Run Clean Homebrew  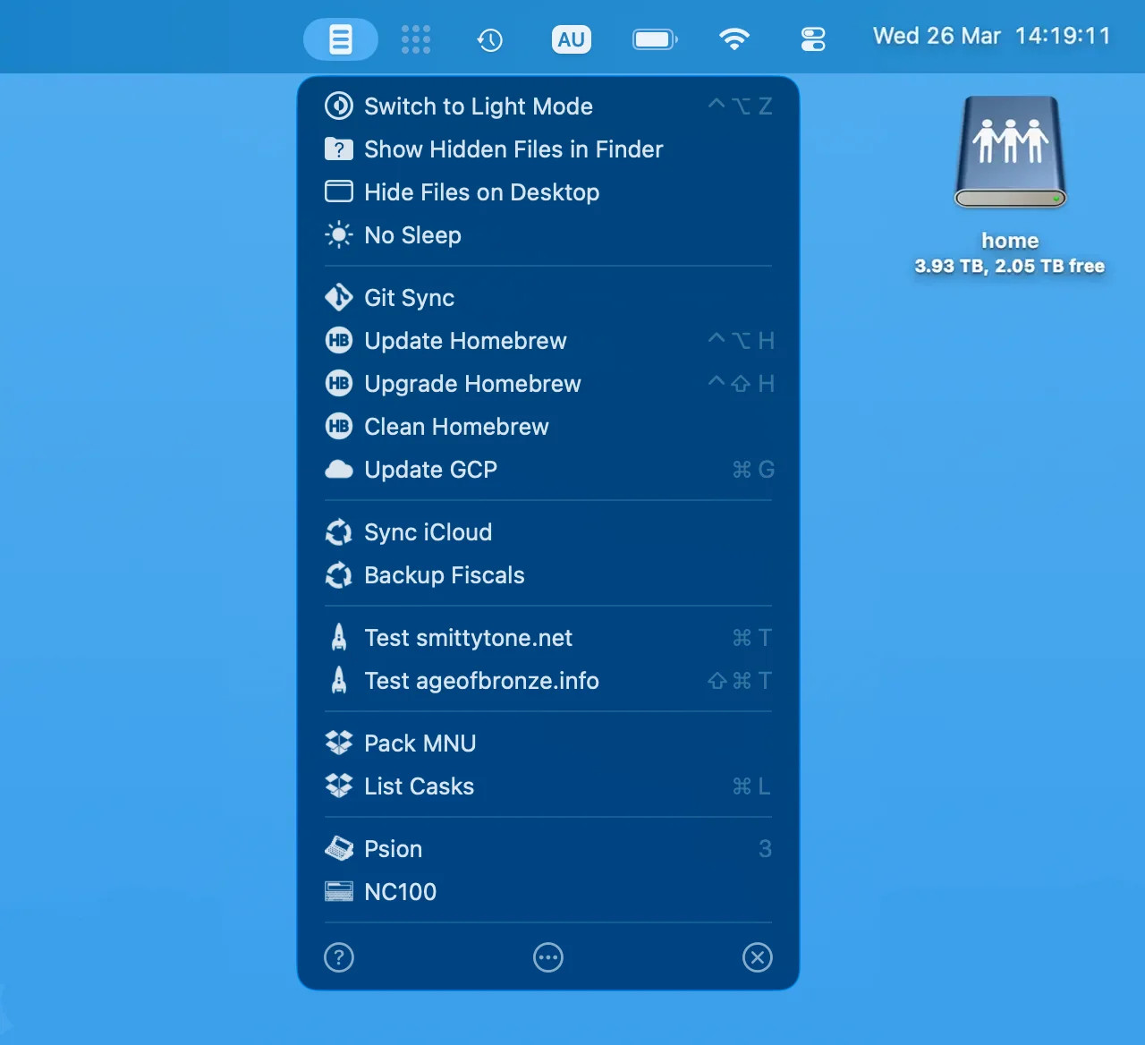click(548, 427)
